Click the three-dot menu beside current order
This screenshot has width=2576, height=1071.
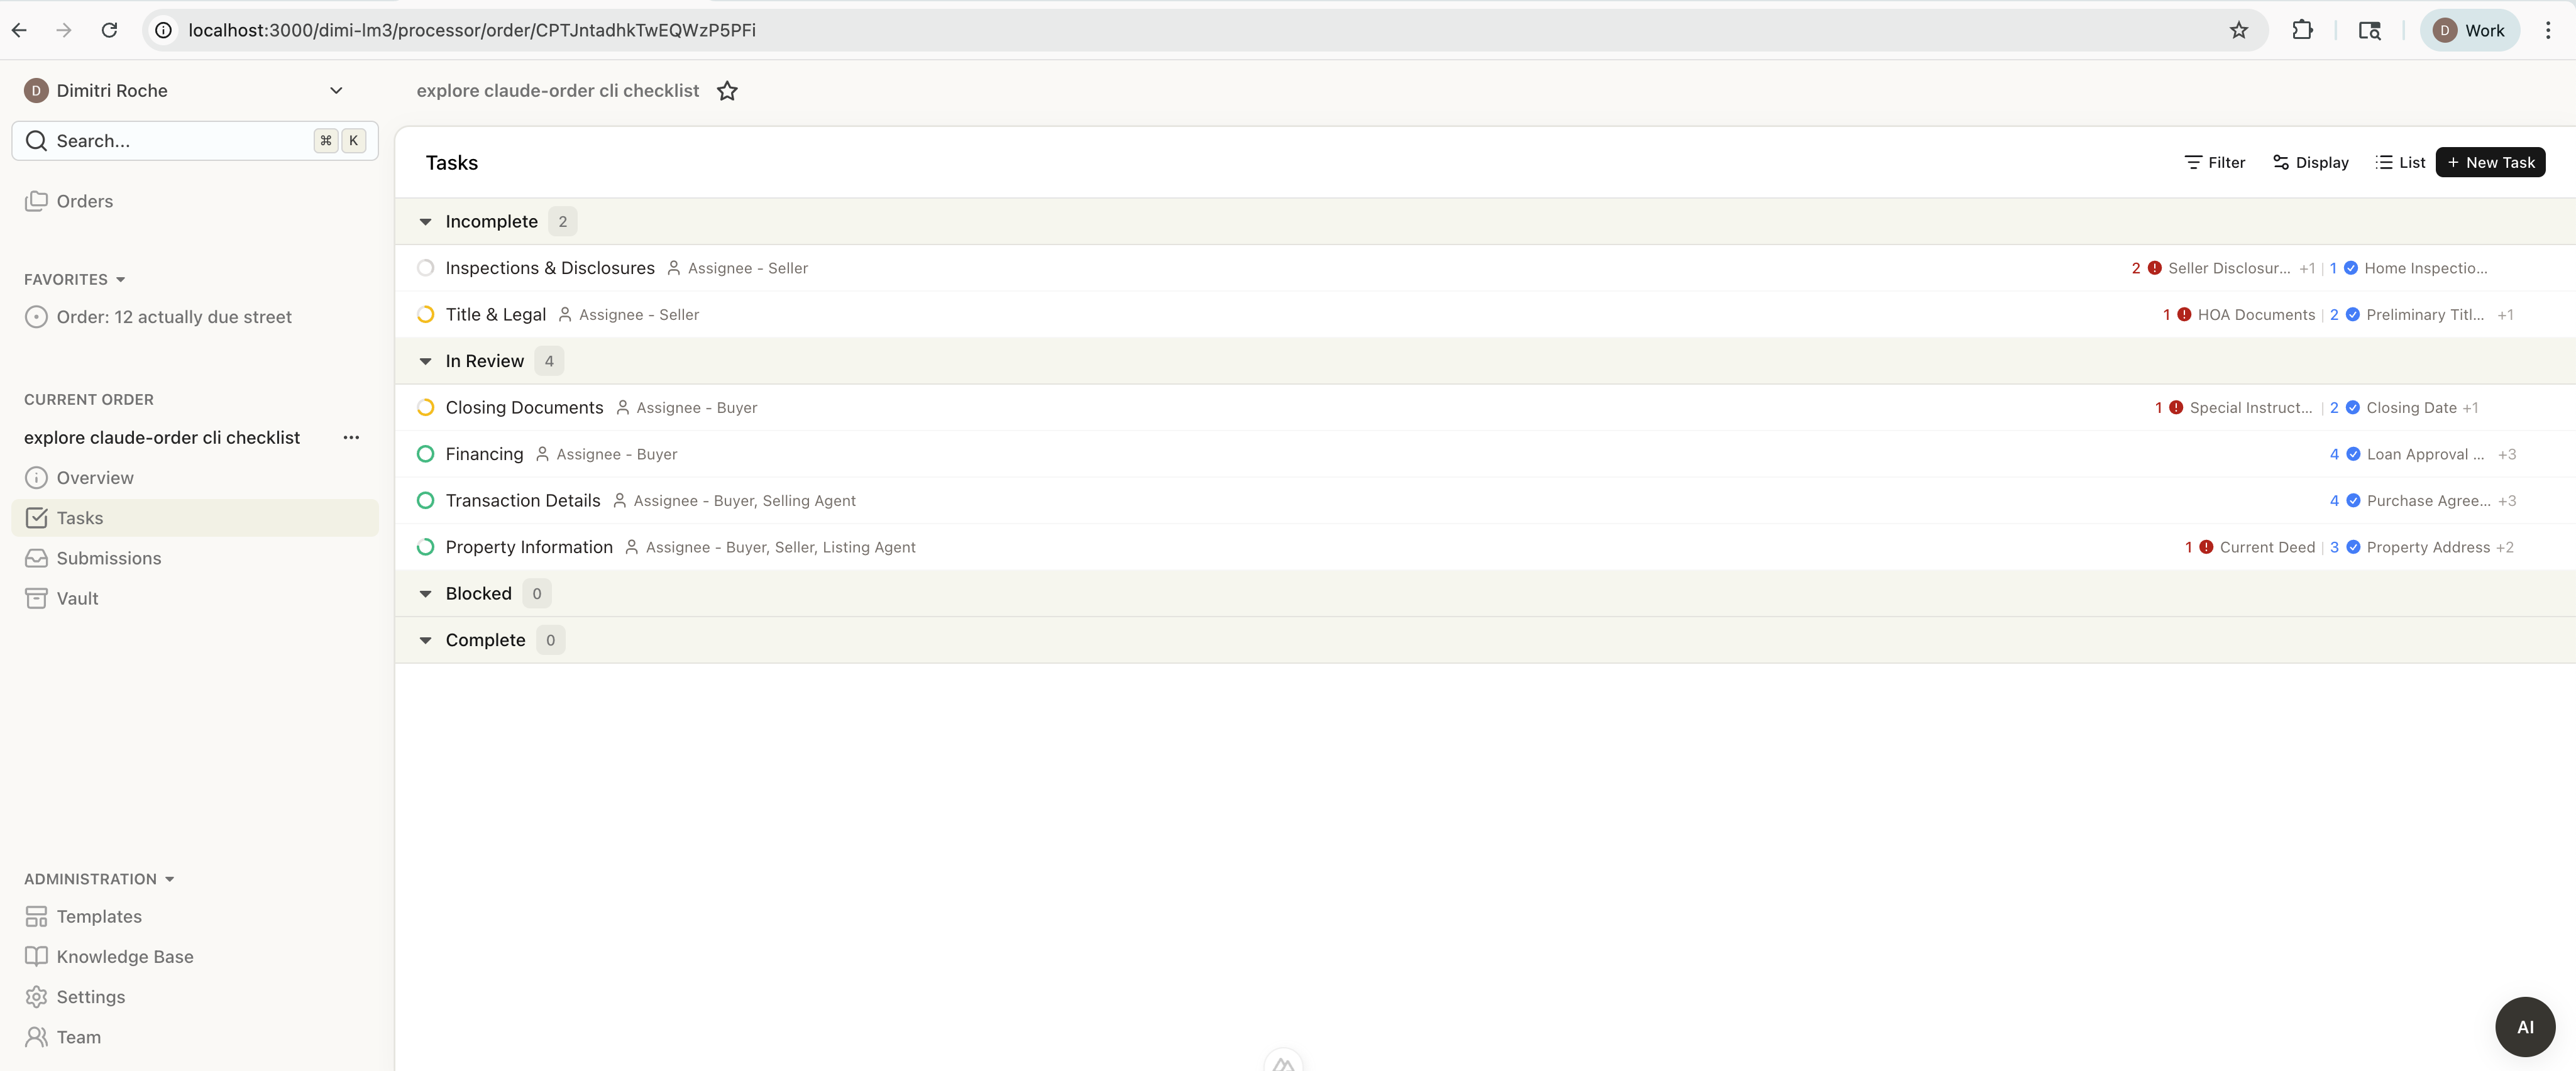(351, 437)
